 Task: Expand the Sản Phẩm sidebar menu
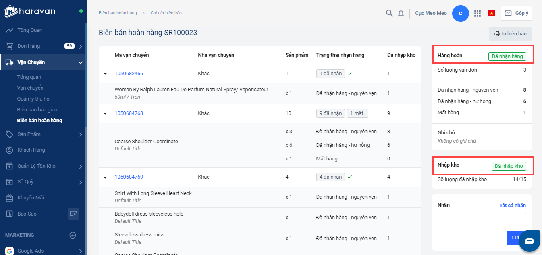(80, 134)
